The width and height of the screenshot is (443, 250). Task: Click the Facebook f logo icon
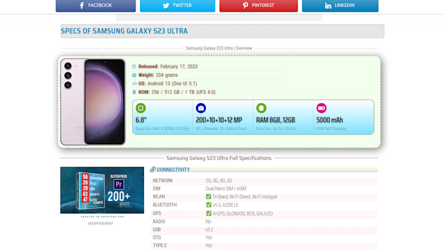pyautogui.click(x=82, y=5)
